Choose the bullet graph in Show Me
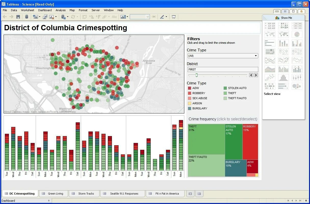This screenshot has width=310, height=204. click(283, 86)
